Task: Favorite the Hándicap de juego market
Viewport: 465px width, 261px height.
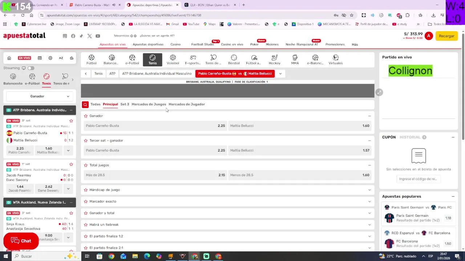Action: (x=86, y=190)
